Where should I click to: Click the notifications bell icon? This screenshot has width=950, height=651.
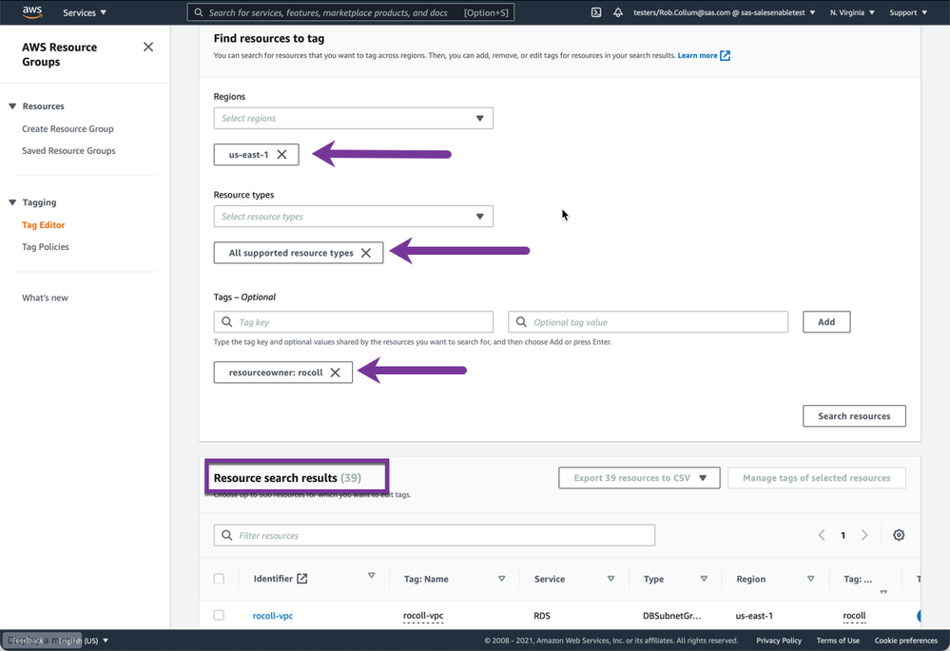[618, 12]
